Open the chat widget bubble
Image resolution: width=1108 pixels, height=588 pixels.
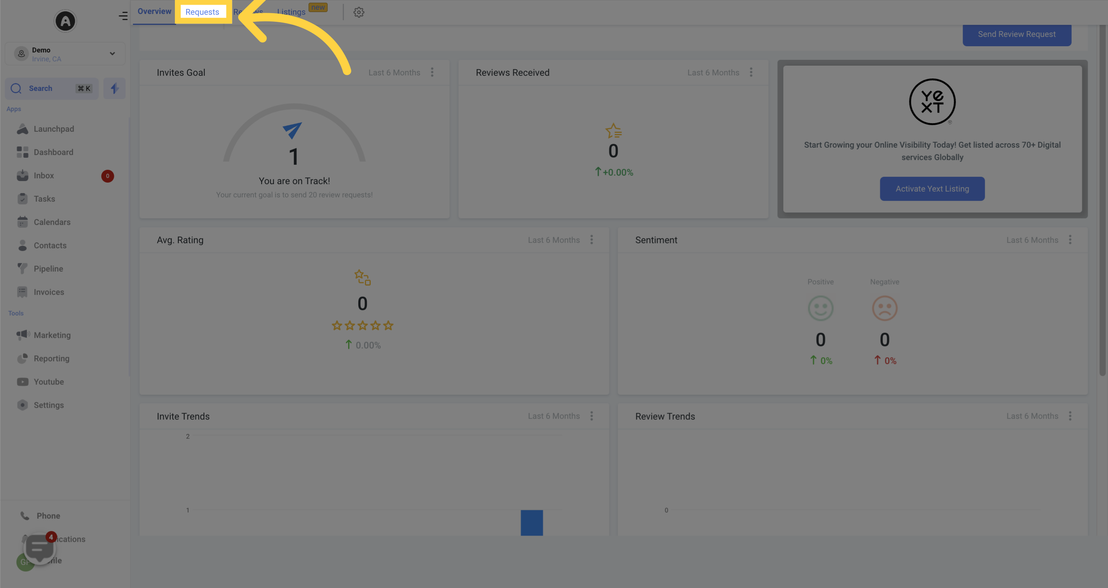click(40, 548)
